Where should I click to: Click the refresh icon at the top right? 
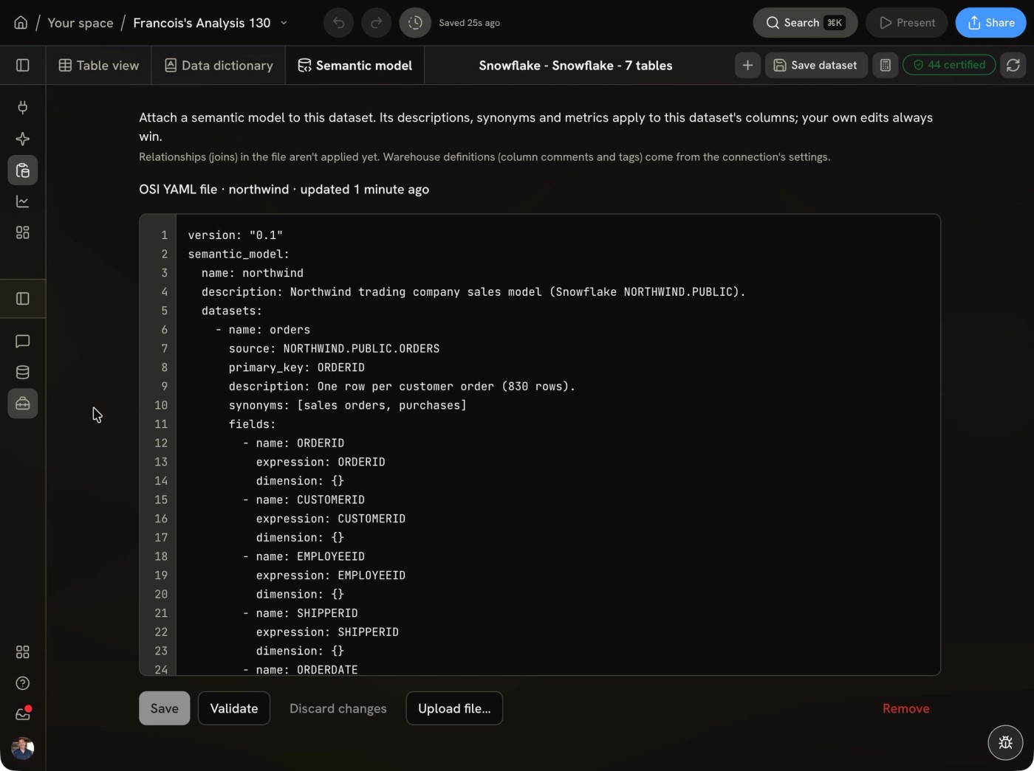pos(1013,66)
